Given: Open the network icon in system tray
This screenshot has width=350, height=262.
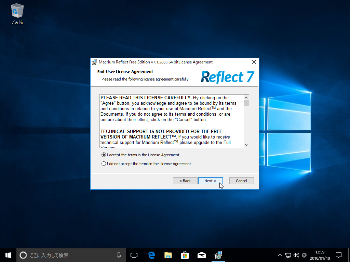Looking at the screenshot, I should pos(288,255).
